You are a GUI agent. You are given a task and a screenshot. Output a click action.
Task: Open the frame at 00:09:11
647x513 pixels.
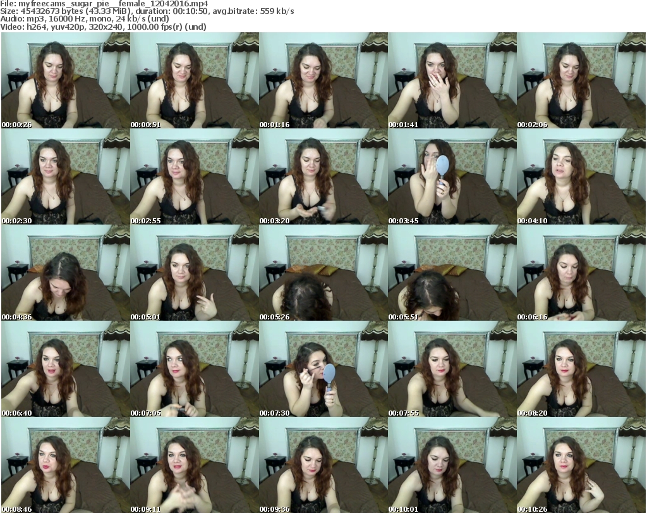(x=195, y=466)
